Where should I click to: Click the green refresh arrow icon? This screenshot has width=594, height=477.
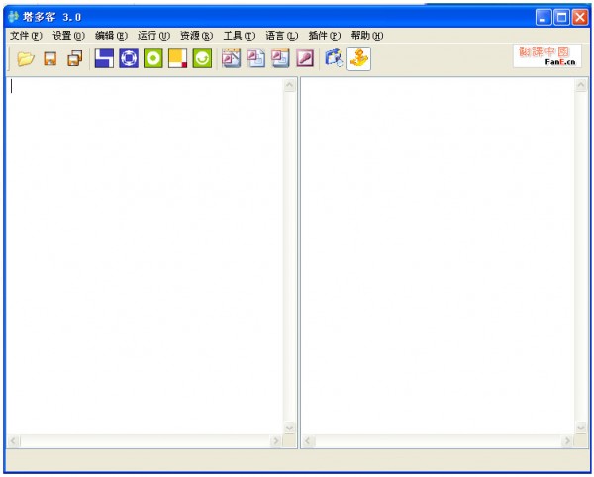point(202,58)
